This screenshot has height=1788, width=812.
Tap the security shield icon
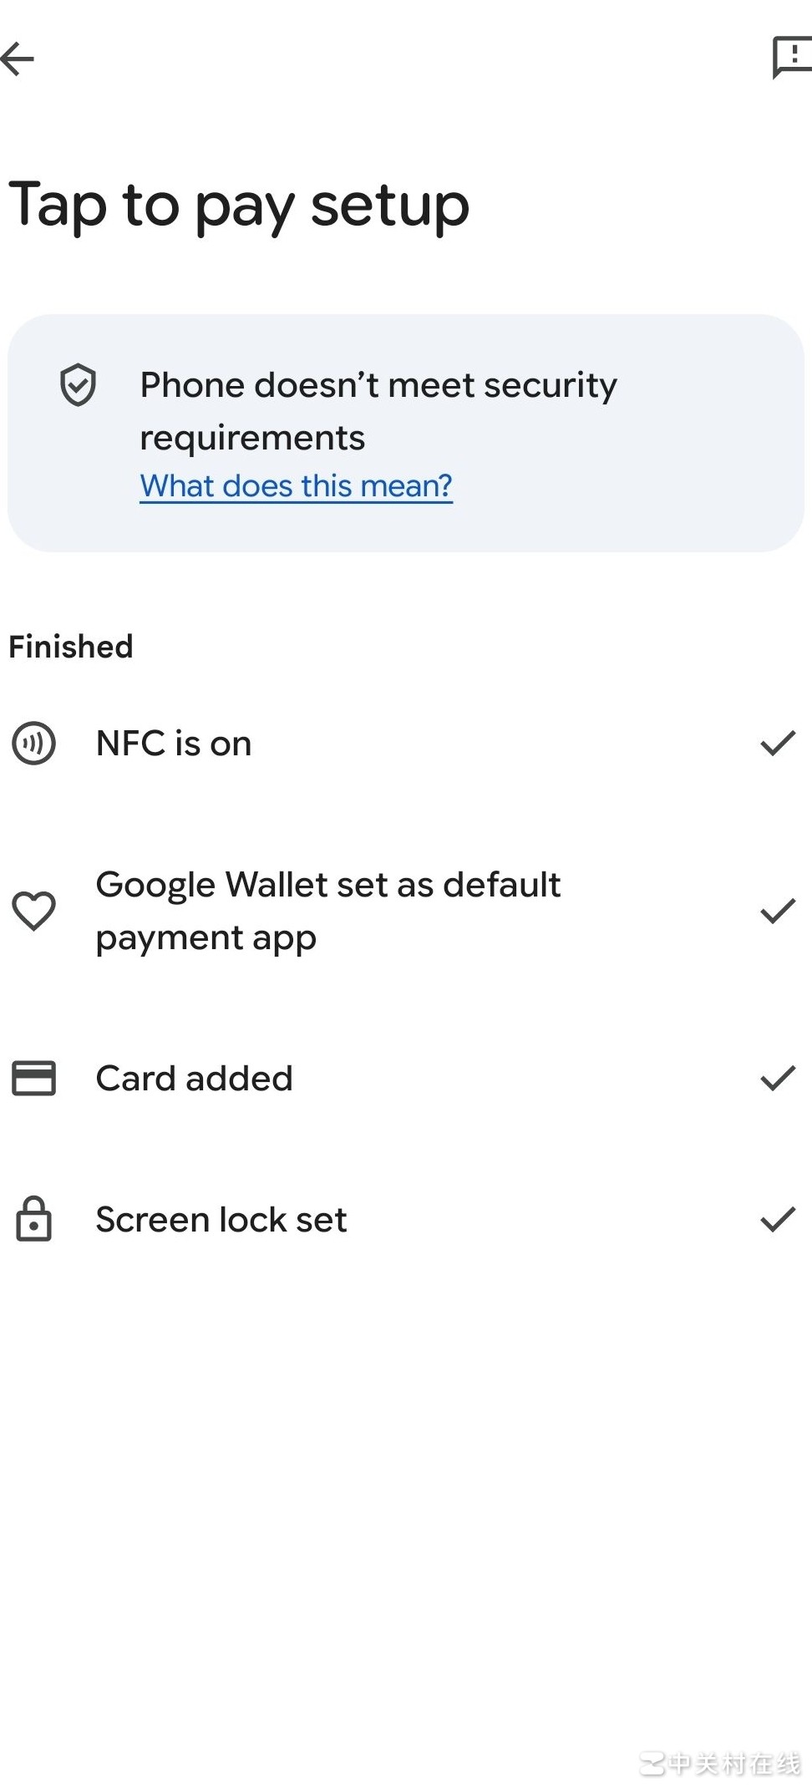click(x=78, y=385)
